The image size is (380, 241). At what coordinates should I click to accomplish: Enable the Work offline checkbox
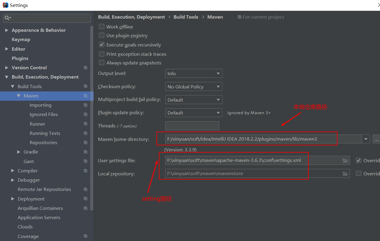point(102,27)
